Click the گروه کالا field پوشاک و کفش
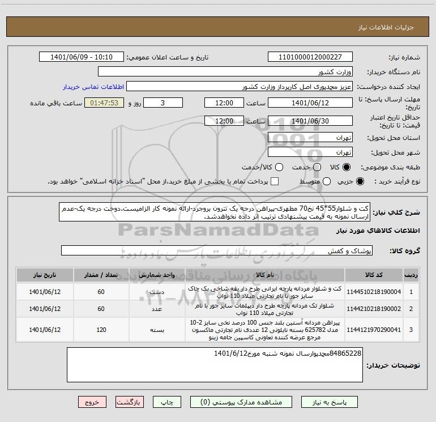 coord(217,250)
